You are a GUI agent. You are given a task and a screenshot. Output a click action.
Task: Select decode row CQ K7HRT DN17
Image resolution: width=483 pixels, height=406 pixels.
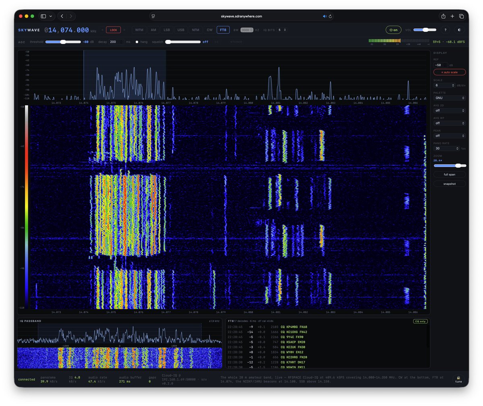coord(327,362)
